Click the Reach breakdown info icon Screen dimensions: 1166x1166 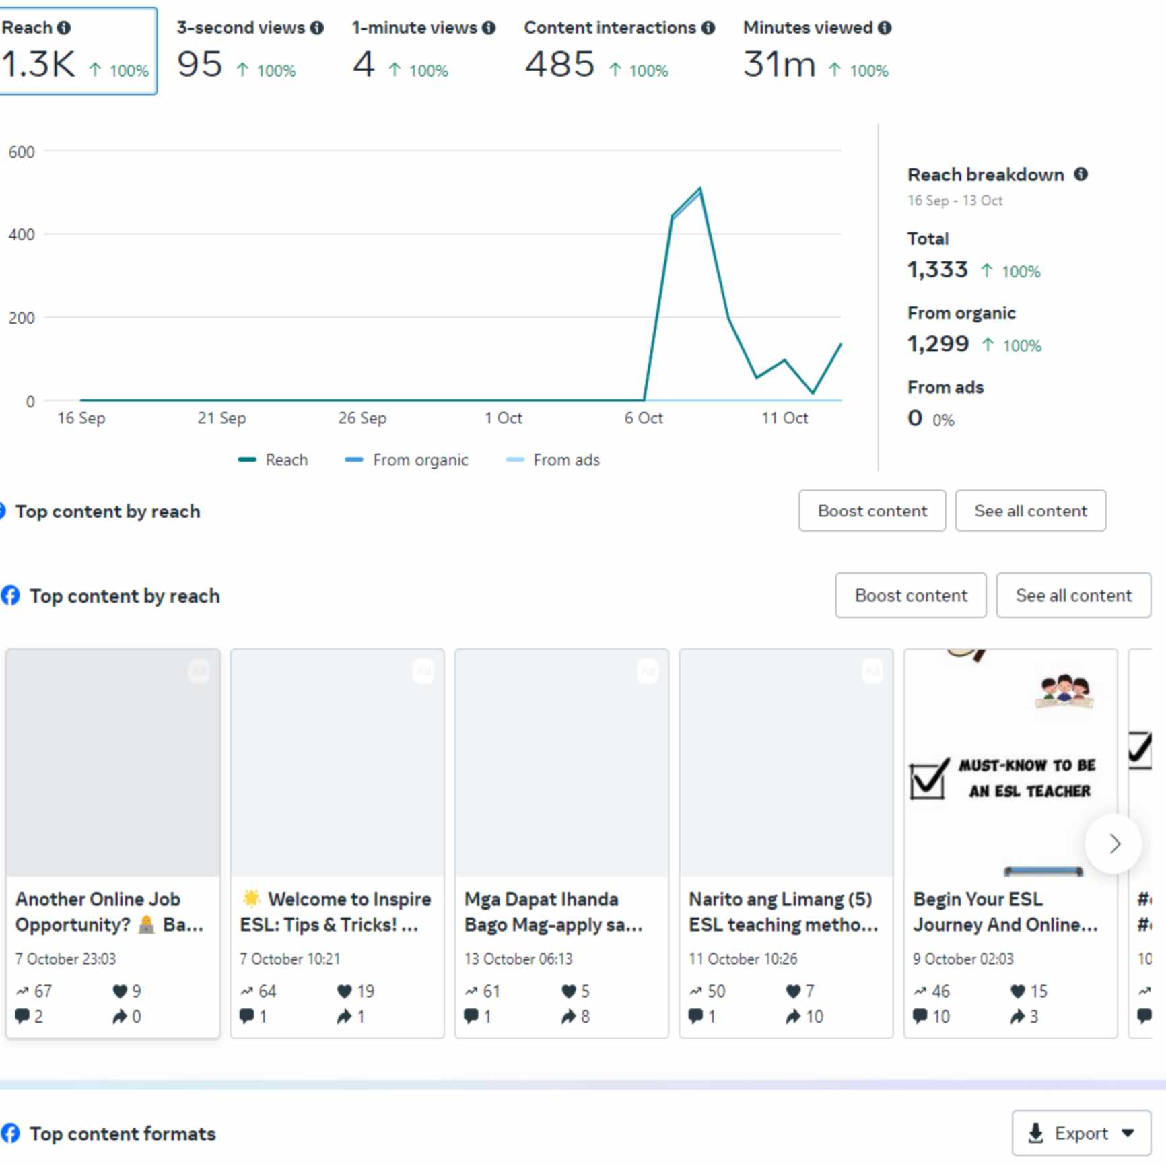coord(1081,174)
